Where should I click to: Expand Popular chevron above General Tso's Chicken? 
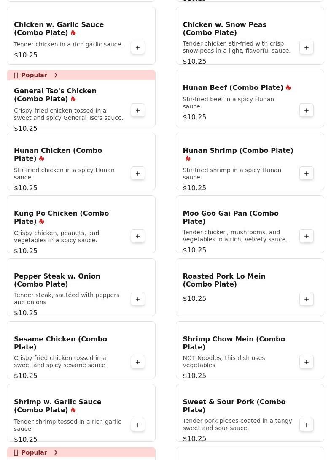tap(56, 75)
